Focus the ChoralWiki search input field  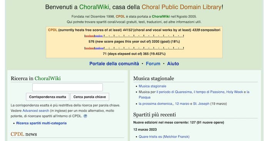67,87
